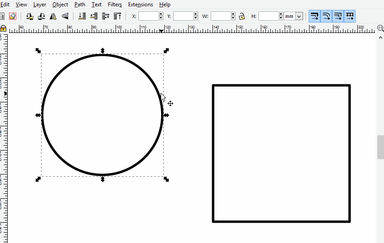Rotate selection 90° clockwise
The height and width of the screenshot is (243, 384).
point(41,16)
